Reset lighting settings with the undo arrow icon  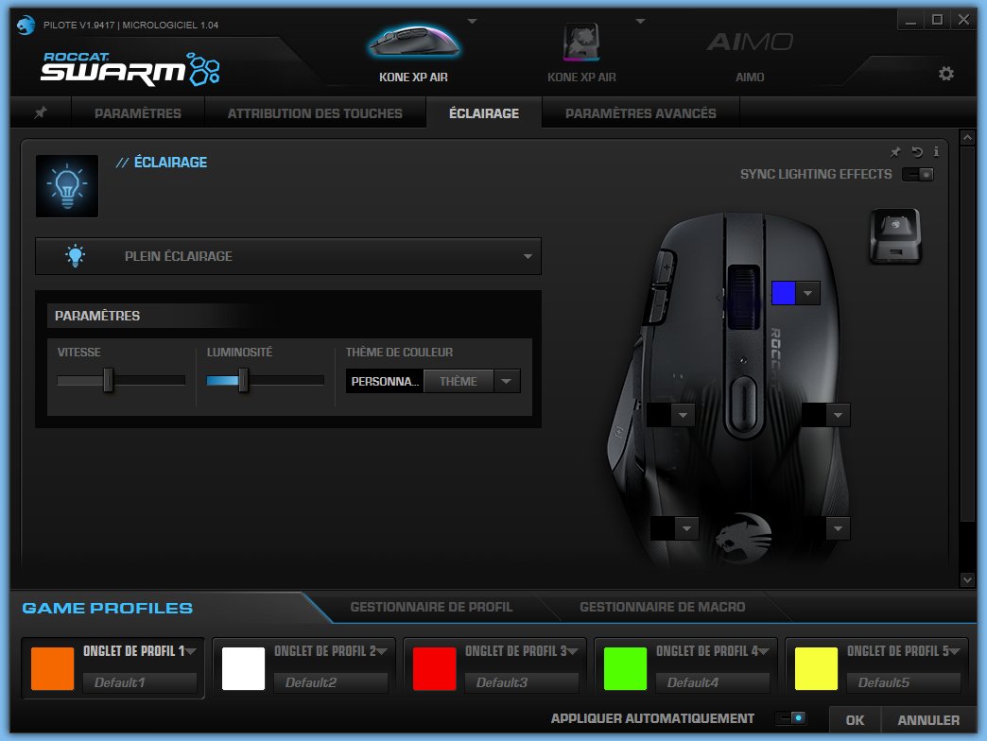tap(915, 151)
